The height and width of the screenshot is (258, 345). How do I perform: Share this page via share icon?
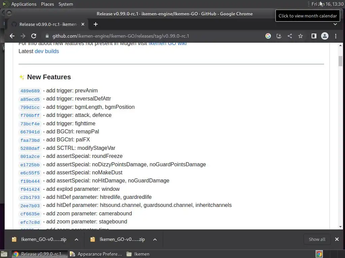click(290, 36)
